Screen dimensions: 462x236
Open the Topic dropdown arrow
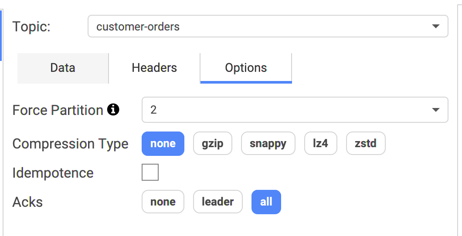435,26
